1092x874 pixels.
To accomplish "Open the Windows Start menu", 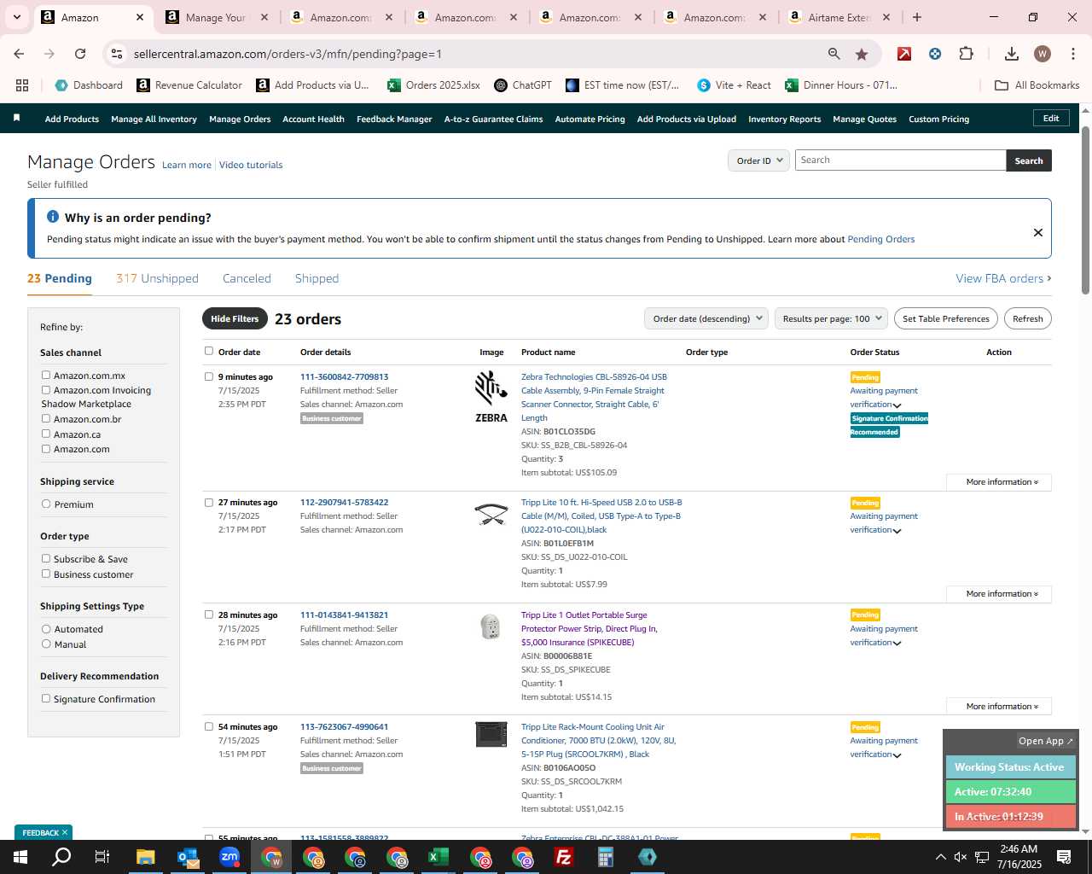I will pyautogui.click(x=20, y=857).
